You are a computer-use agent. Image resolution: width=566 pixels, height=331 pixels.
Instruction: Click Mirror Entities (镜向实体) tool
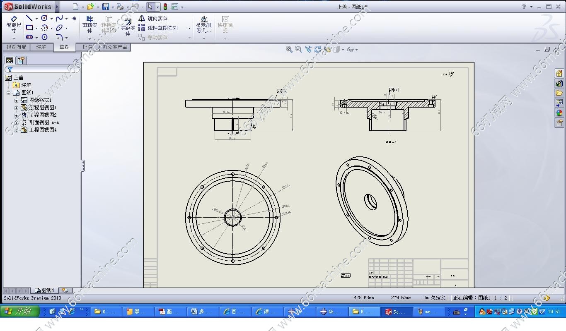153,18
